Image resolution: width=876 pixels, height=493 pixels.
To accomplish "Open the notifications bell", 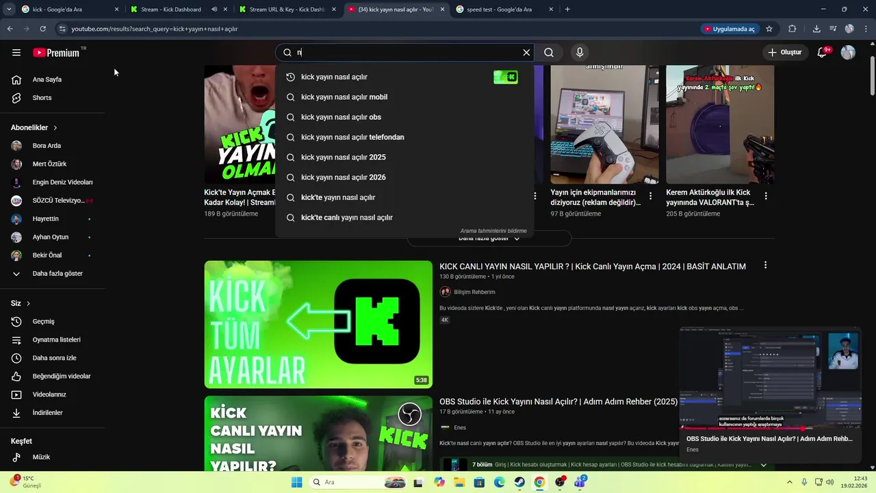I will 822,53.
